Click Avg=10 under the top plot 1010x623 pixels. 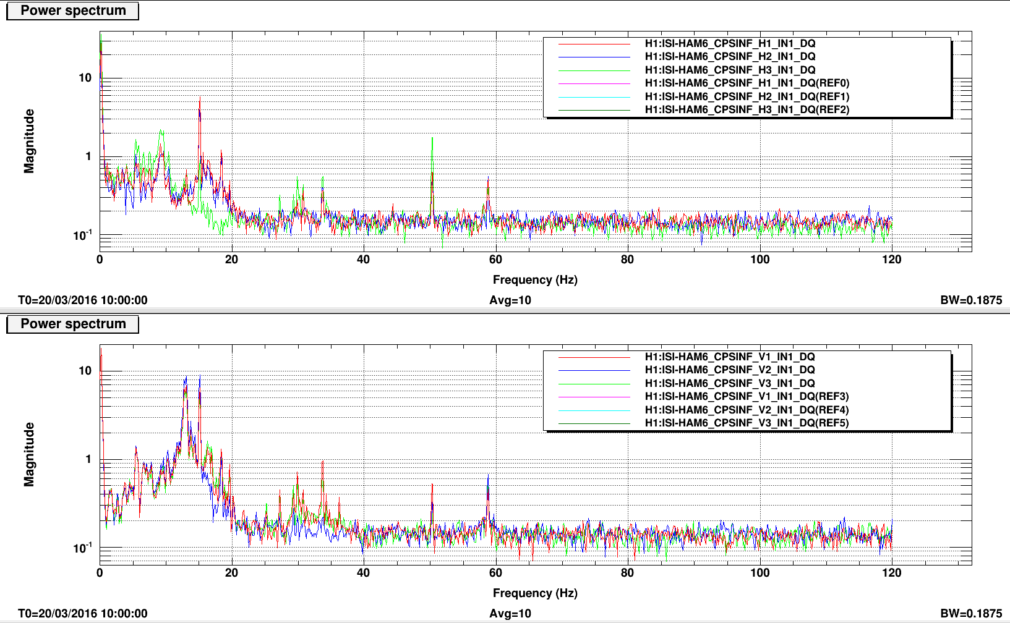pos(510,300)
